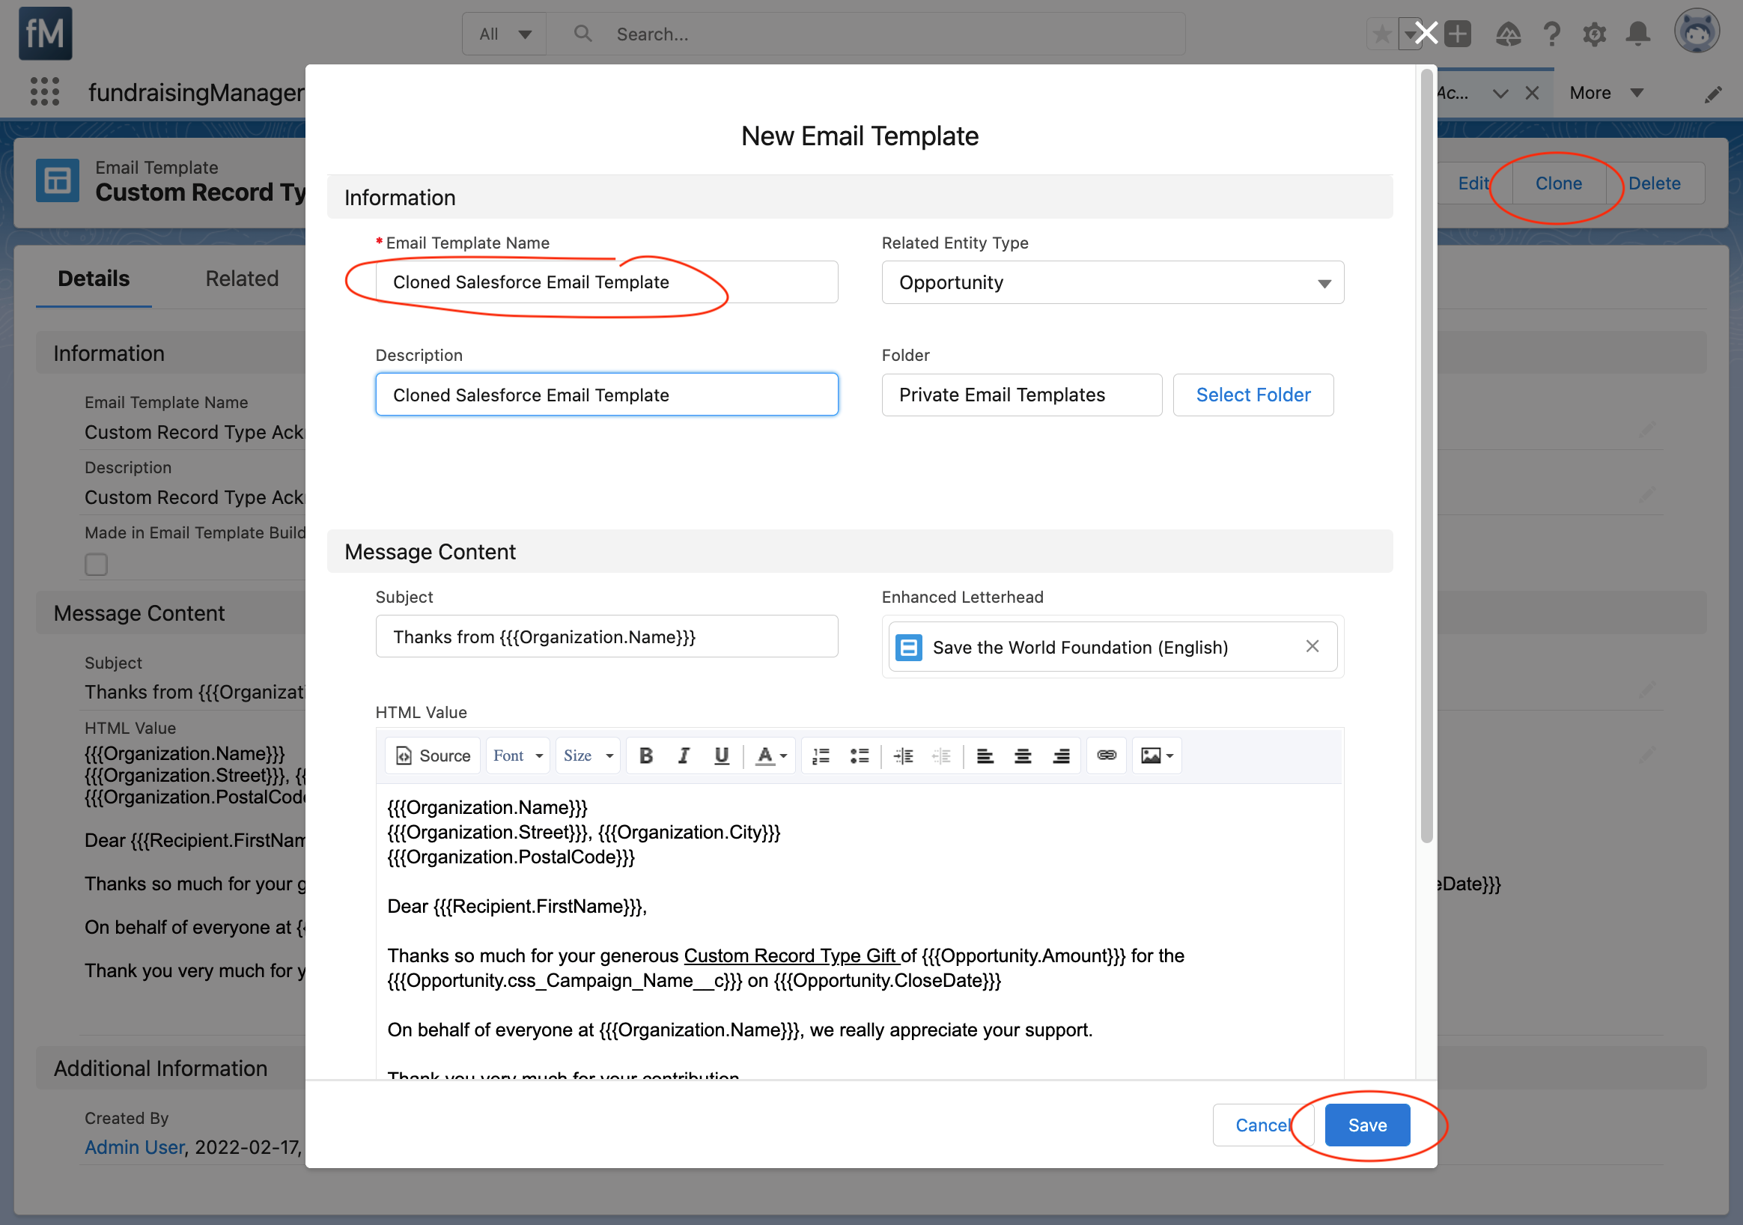Insert a bulleted list in editor
Viewport: 1743px width, 1225px height.
(860, 756)
